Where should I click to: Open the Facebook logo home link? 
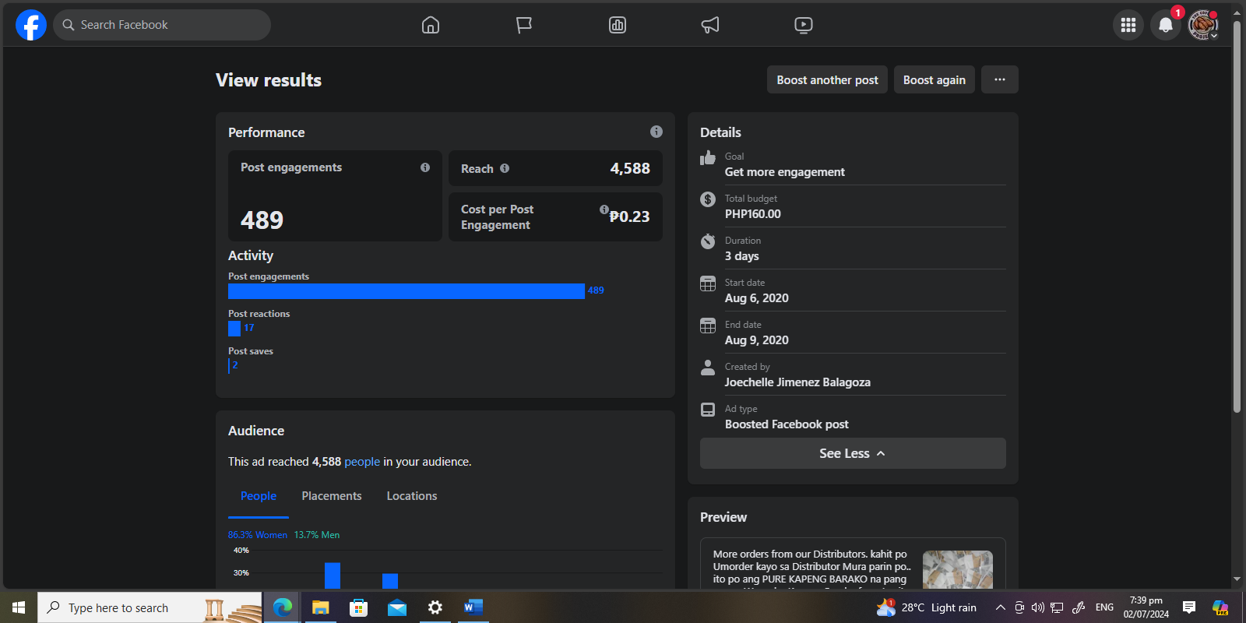(31, 25)
